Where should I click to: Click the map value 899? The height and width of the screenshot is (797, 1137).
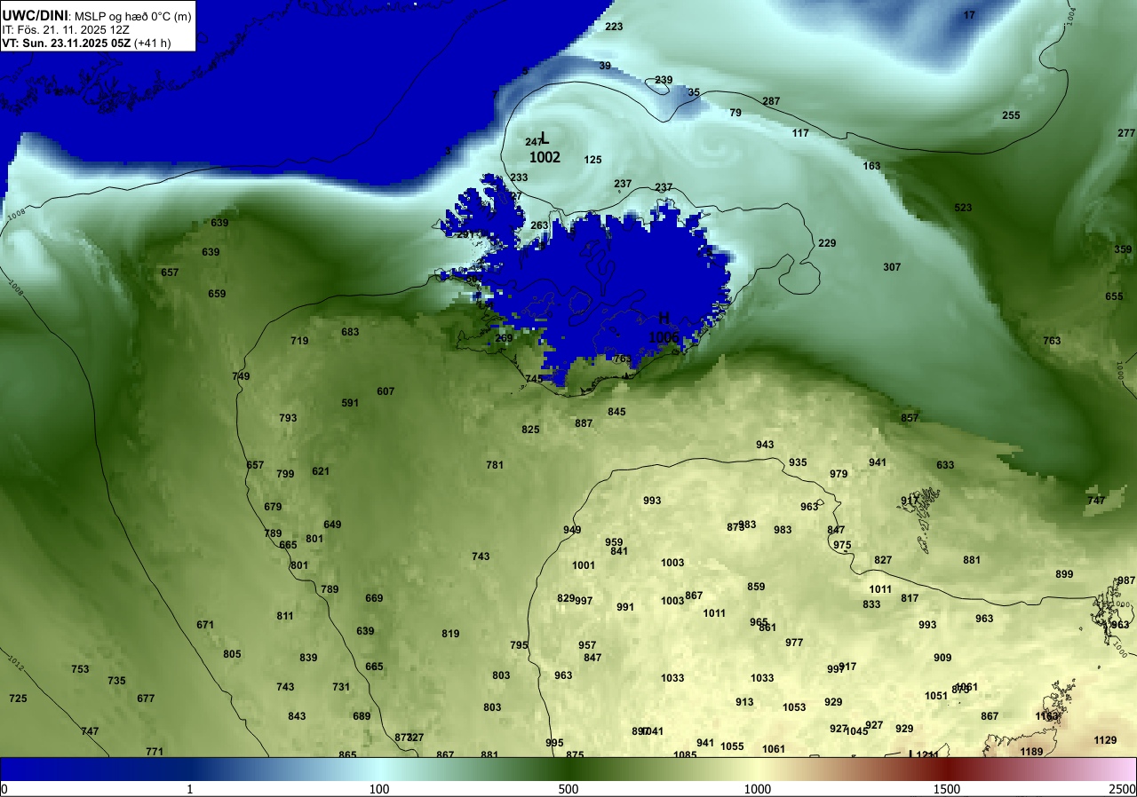coord(1064,574)
